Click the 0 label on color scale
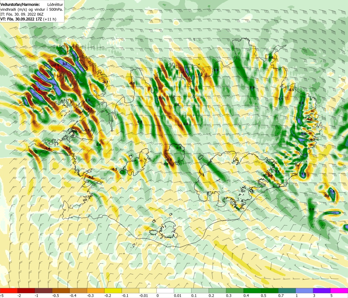This screenshot has width=348, height=298. (158, 296)
